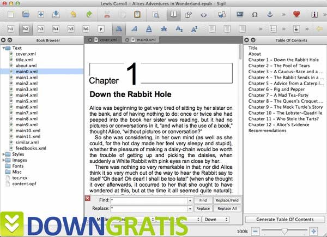Zoom out with the minus icon
The width and height of the screenshot is (327, 237).
click(255, 232)
